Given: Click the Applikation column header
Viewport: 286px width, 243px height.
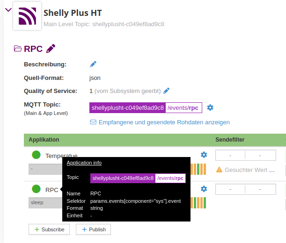Looking at the screenshot, I should [x=44, y=140].
